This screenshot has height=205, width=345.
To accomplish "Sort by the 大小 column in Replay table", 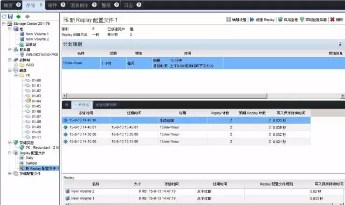I will tap(137, 184).
